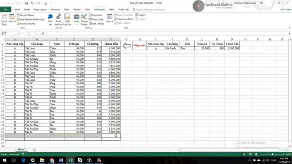Image resolution: width=292 pixels, height=164 pixels.
Task: Expand the formula bar
Action: click(x=289, y=33)
